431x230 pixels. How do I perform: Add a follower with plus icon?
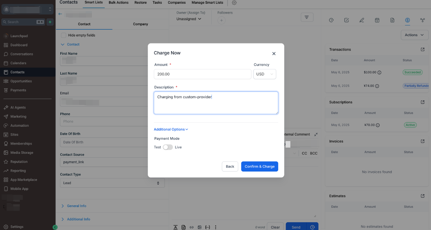pyautogui.click(x=221, y=20)
